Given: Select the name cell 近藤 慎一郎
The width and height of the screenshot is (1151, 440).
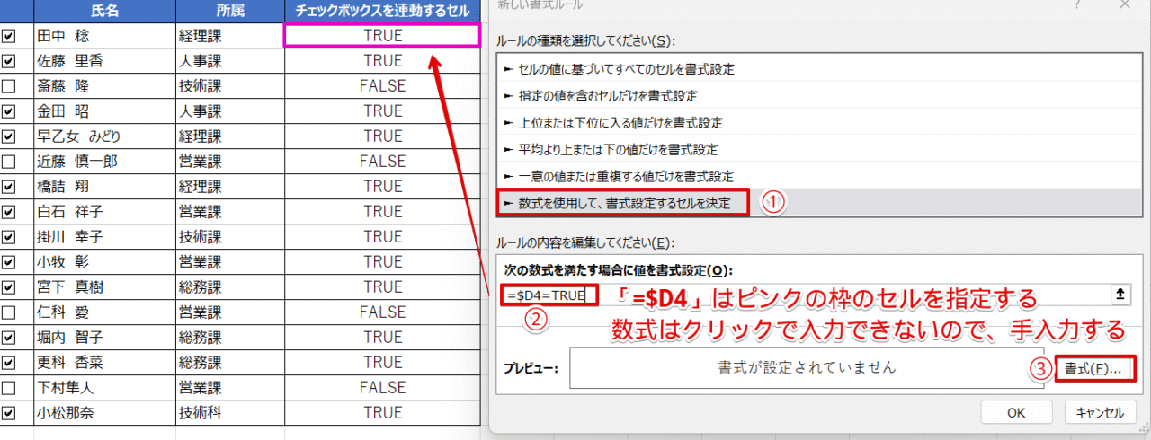Looking at the screenshot, I should (x=104, y=163).
